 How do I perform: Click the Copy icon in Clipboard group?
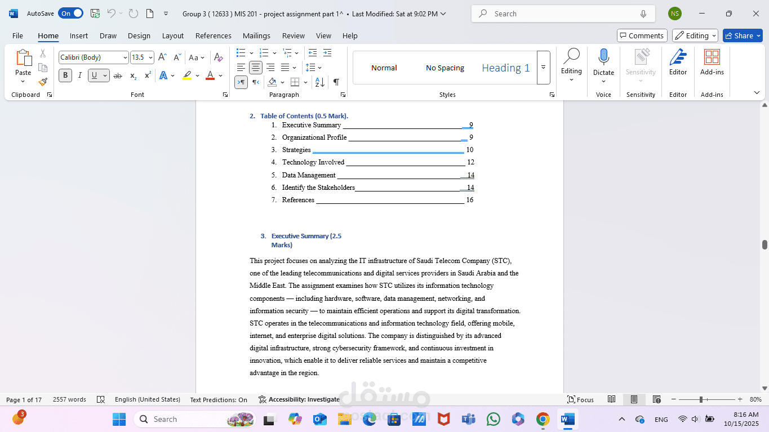point(43,68)
